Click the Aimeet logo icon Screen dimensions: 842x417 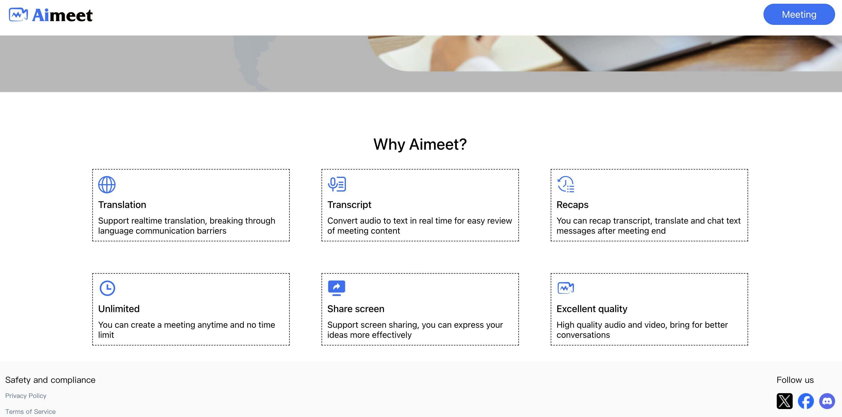[x=18, y=15]
